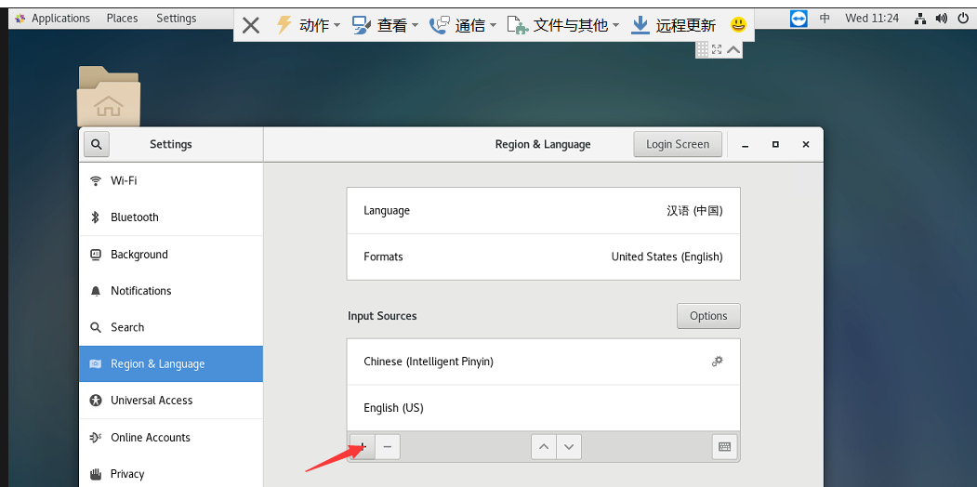Remove selected input source with minus button
977x487 pixels.
tap(388, 446)
